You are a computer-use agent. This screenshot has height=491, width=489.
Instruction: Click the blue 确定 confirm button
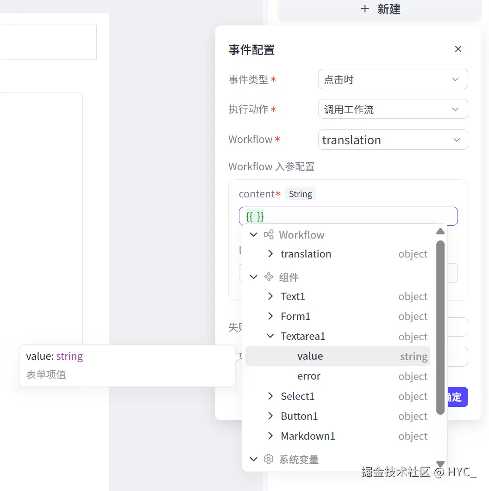458,397
